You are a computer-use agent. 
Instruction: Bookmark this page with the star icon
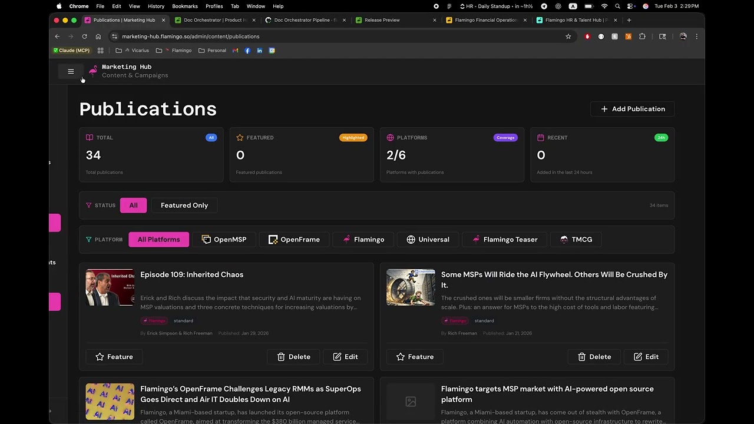click(568, 37)
